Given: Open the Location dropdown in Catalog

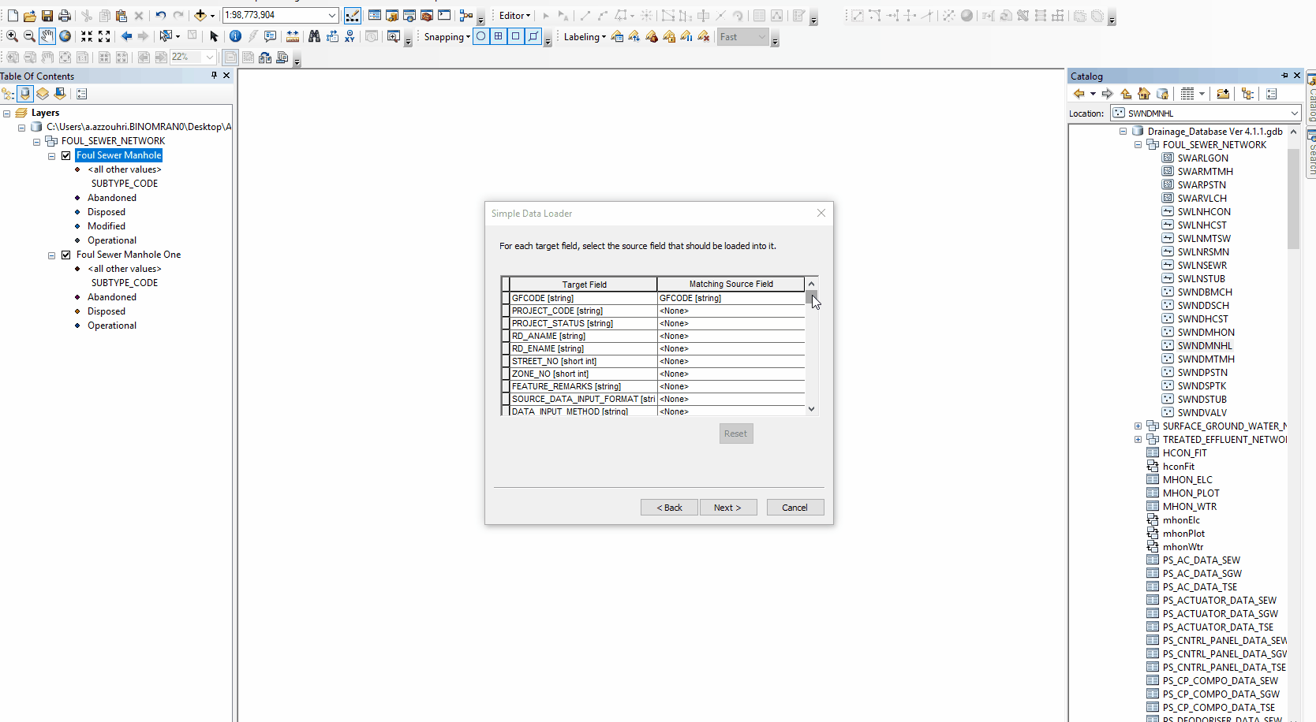Looking at the screenshot, I should (x=1294, y=113).
